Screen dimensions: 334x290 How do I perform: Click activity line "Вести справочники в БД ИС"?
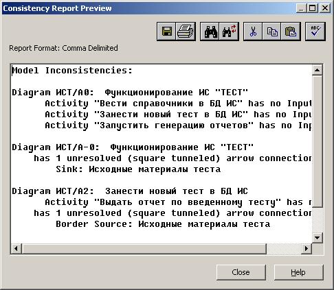coord(178,104)
